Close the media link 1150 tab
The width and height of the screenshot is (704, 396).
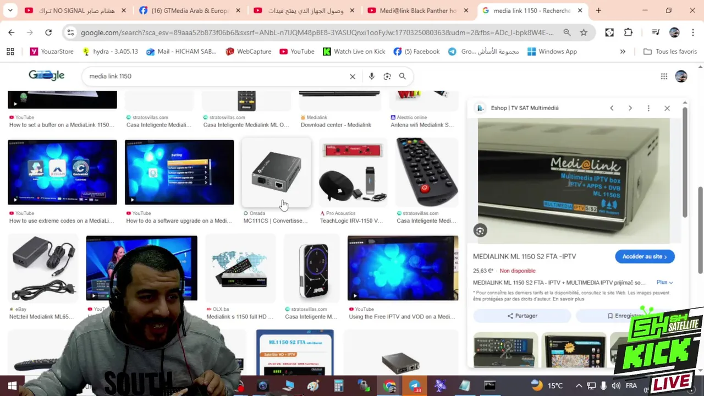pyautogui.click(x=580, y=10)
